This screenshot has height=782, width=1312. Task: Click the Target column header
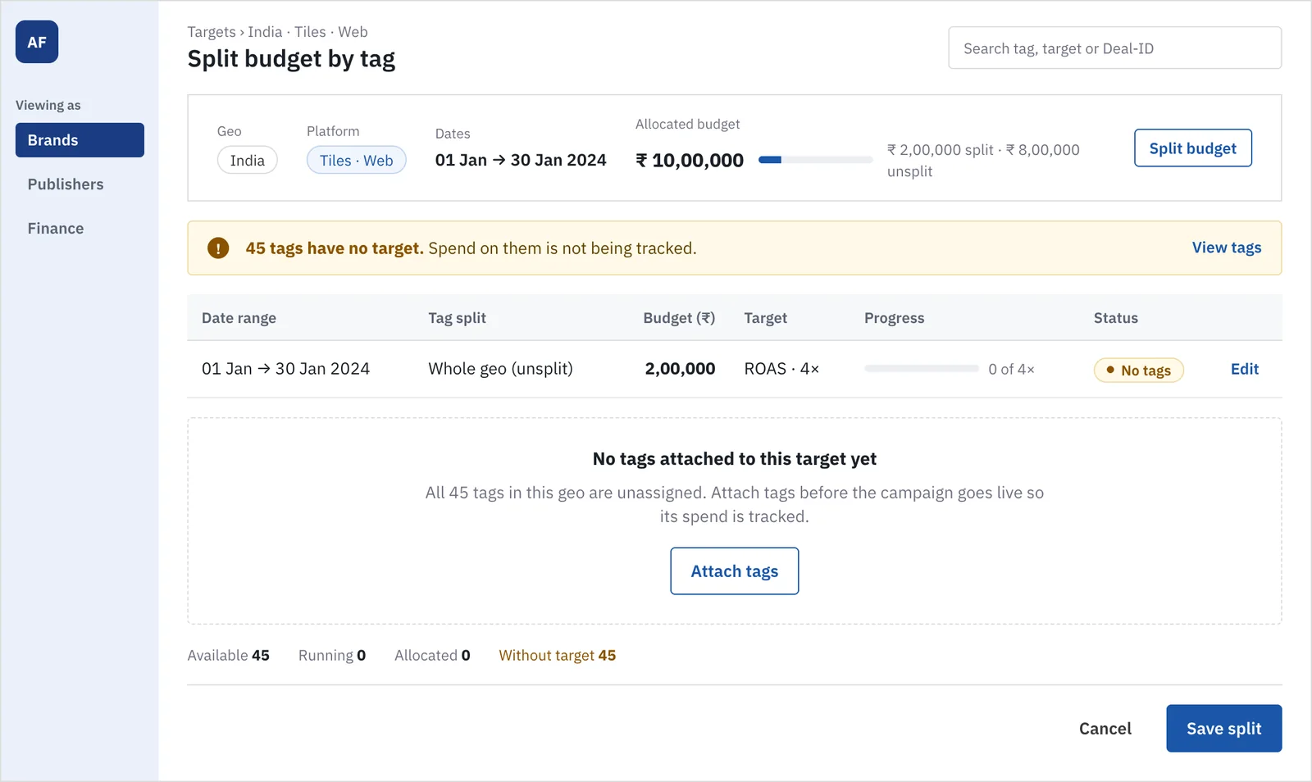click(766, 318)
